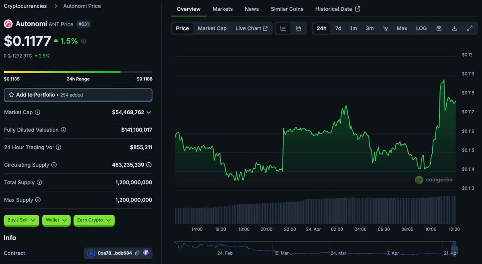Open the calendar date range picker
Image resolution: width=482 pixels, height=264 pixels.
tap(439, 28)
